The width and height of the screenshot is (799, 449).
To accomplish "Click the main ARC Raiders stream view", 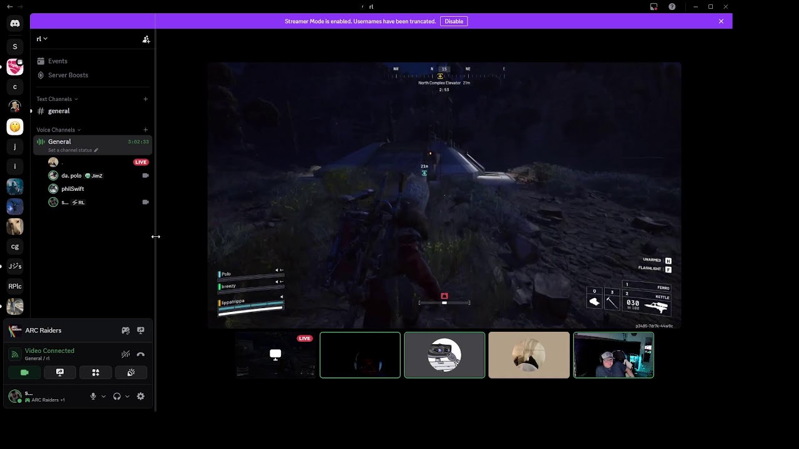I will pyautogui.click(x=444, y=195).
